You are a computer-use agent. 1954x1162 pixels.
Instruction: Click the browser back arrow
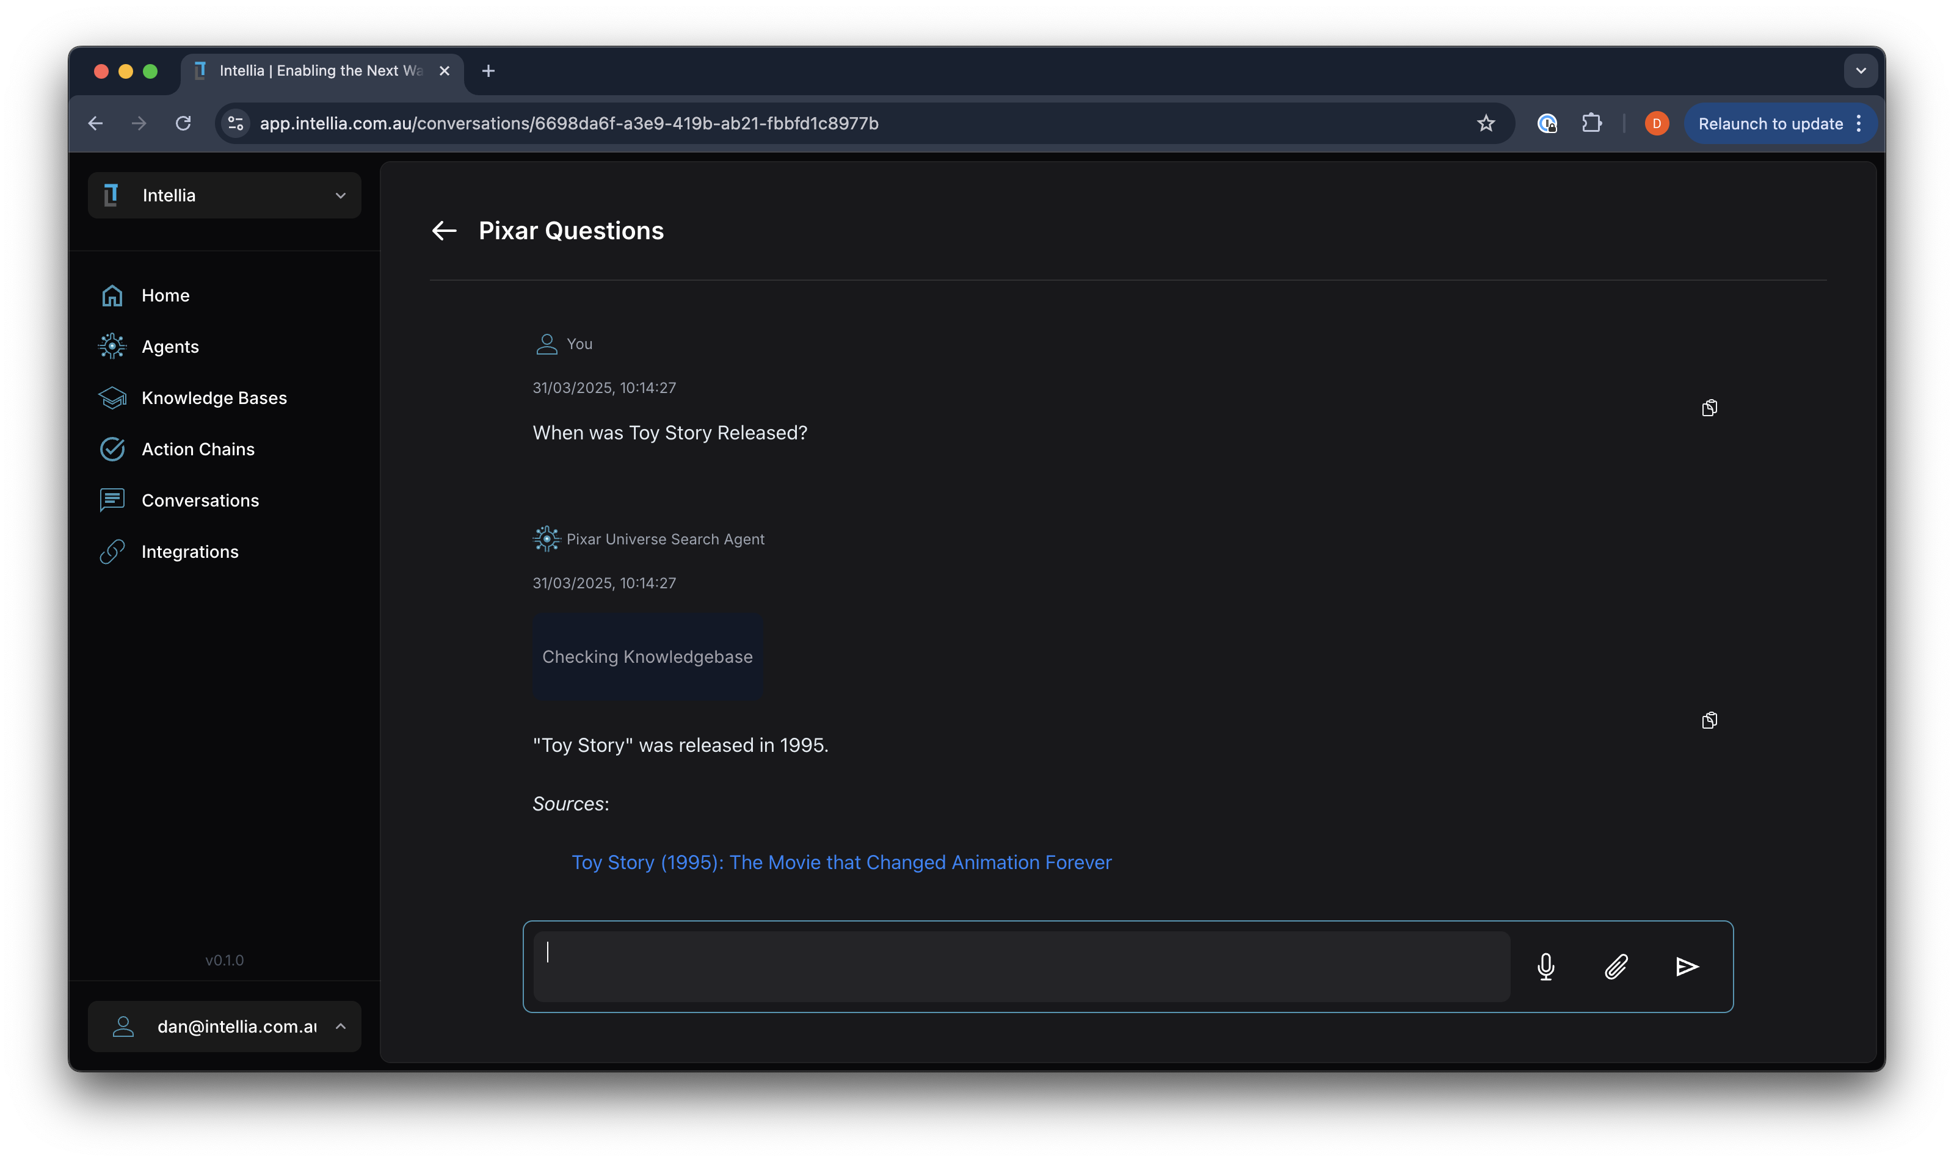tap(96, 123)
